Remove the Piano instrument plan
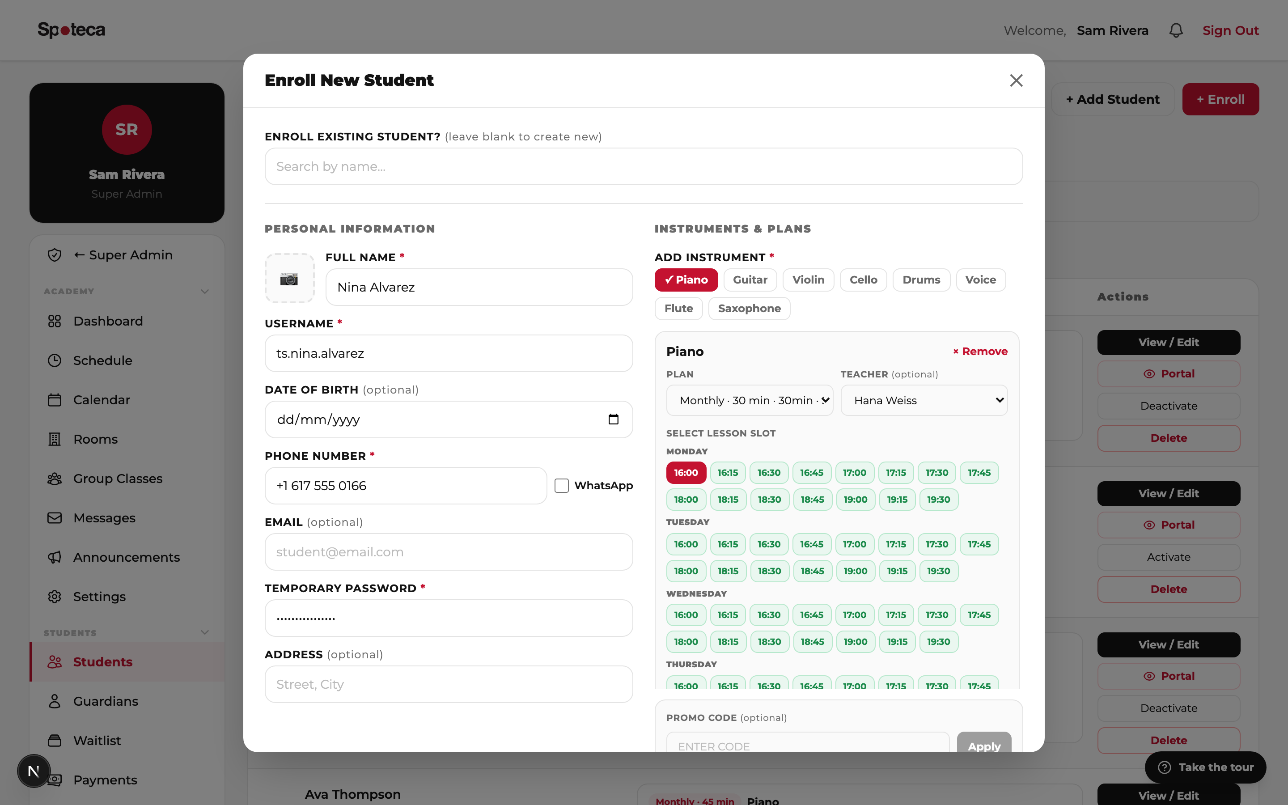The width and height of the screenshot is (1288, 805). [980, 352]
